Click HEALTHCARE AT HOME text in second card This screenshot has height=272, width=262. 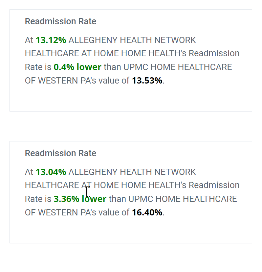[x=72, y=185]
